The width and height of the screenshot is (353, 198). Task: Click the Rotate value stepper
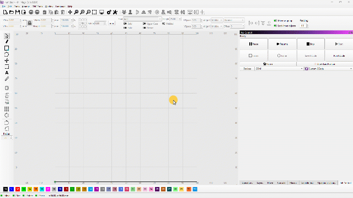click(x=105, y=23)
